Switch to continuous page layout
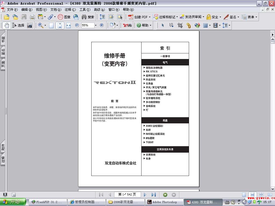275x206 pixels. pyautogui.click(x=252, y=195)
